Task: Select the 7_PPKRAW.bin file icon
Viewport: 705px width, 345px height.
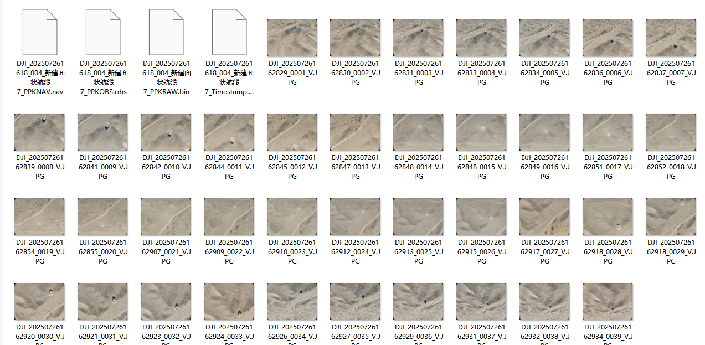Action: [x=166, y=32]
